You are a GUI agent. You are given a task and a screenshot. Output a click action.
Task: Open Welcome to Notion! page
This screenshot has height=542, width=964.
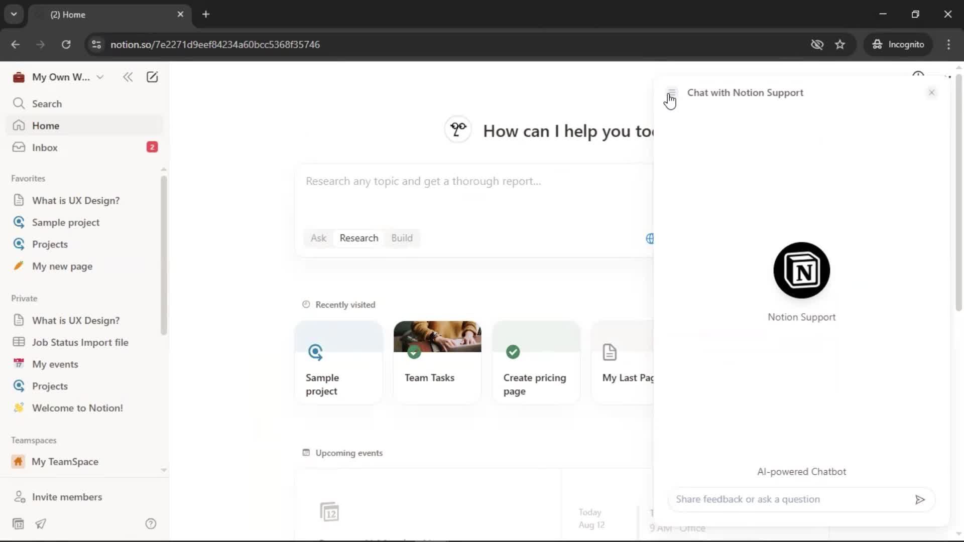coord(84,408)
